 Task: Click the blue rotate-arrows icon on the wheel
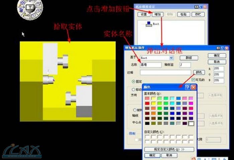coord(21,10)
